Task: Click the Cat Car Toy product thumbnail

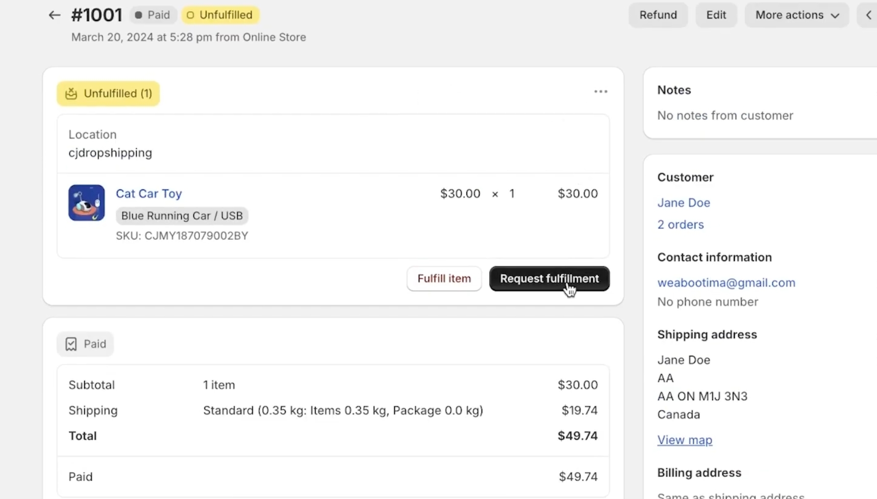Action: pyautogui.click(x=87, y=203)
